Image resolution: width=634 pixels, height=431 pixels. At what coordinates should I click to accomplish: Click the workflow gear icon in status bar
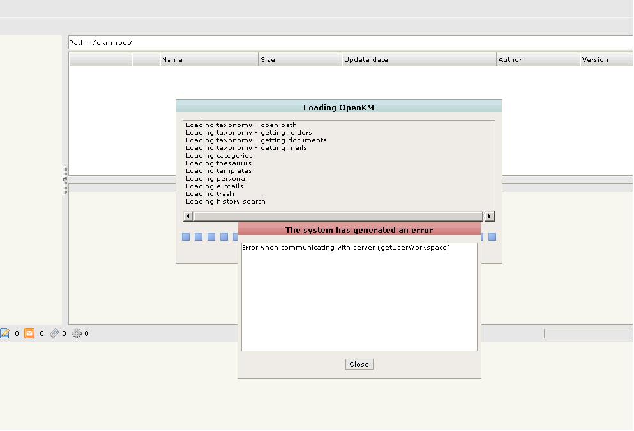coord(77,333)
